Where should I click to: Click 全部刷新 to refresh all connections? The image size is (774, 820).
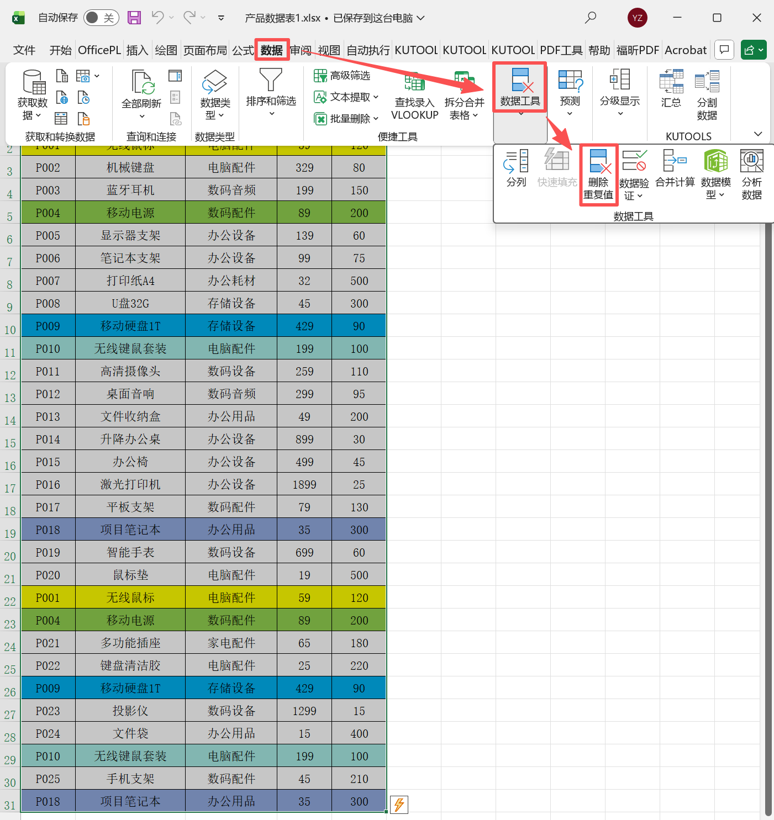141,94
